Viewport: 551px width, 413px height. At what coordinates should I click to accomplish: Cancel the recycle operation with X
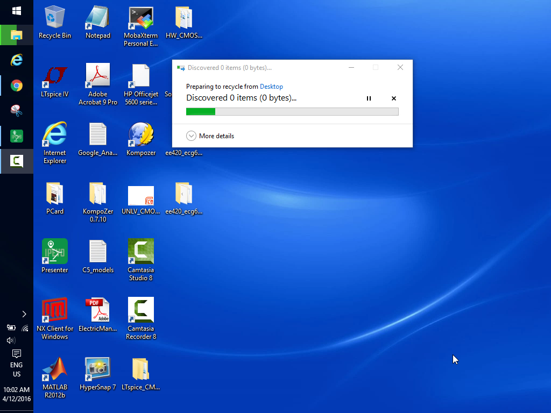[393, 98]
